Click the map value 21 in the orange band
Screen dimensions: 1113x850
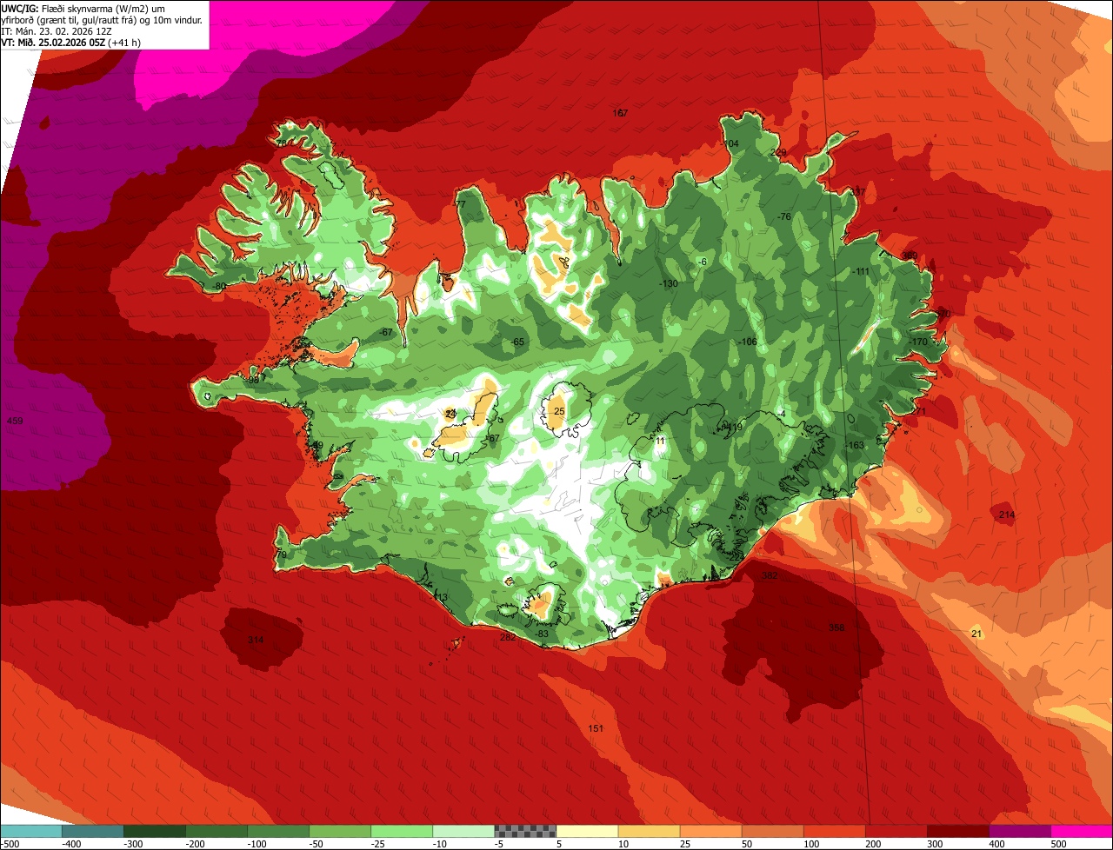(976, 634)
